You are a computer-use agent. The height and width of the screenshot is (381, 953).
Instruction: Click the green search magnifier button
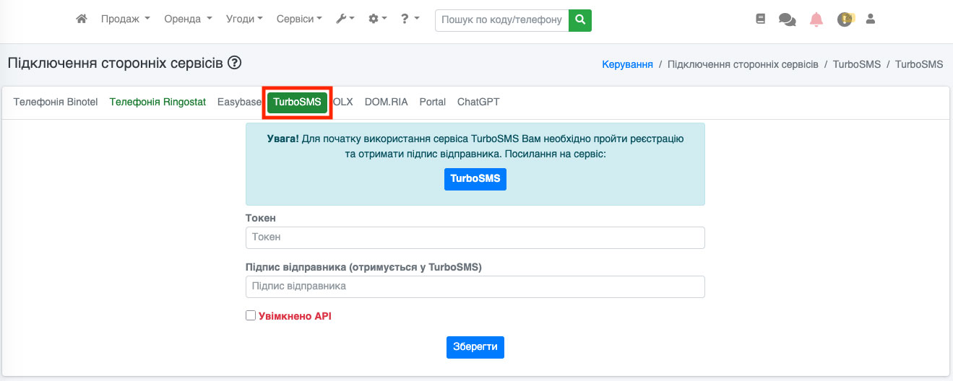pyautogui.click(x=579, y=19)
